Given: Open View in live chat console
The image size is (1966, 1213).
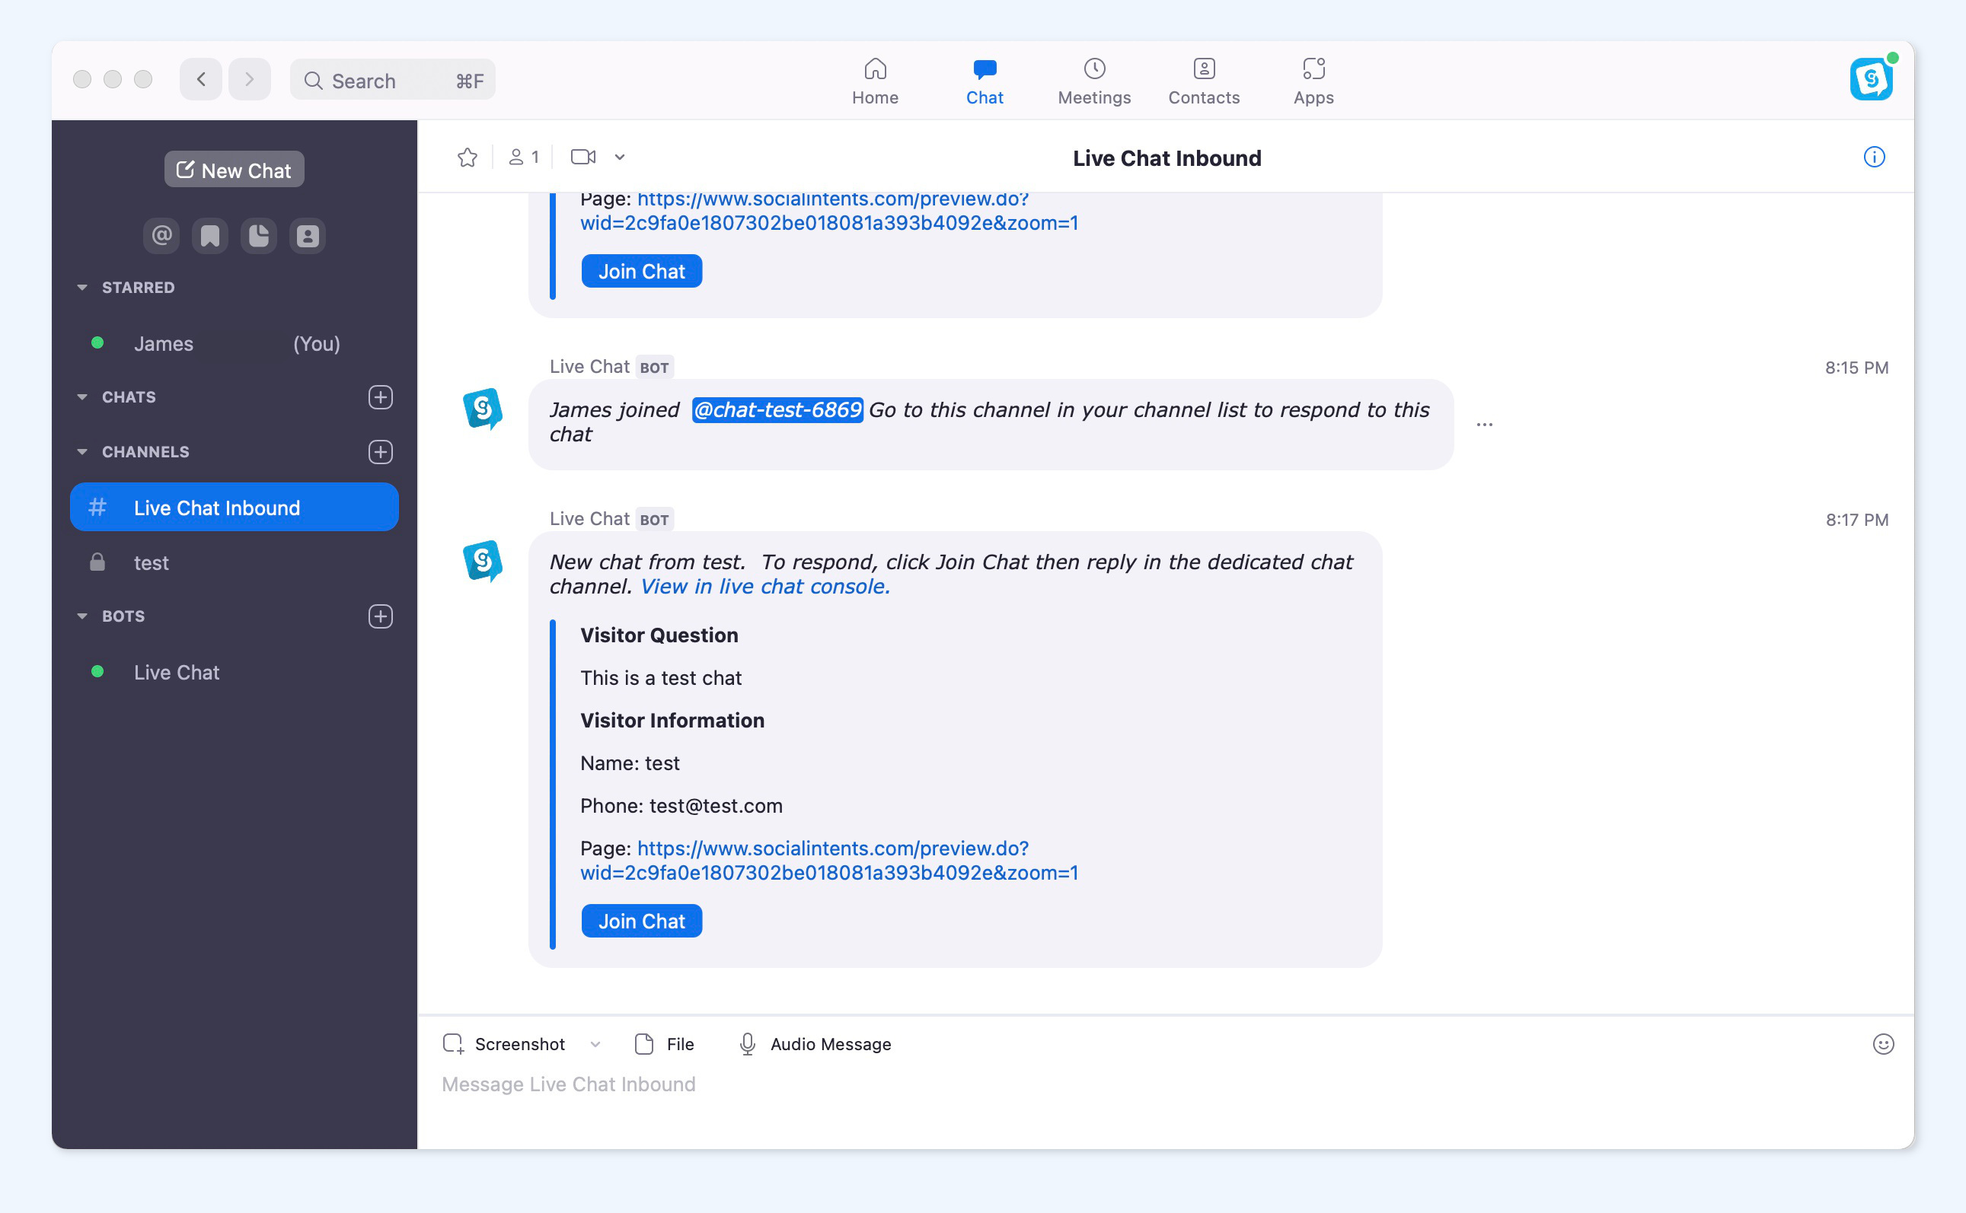Looking at the screenshot, I should pos(762,585).
